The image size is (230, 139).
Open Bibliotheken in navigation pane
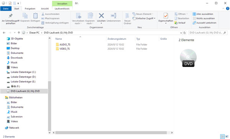coord(14,97)
